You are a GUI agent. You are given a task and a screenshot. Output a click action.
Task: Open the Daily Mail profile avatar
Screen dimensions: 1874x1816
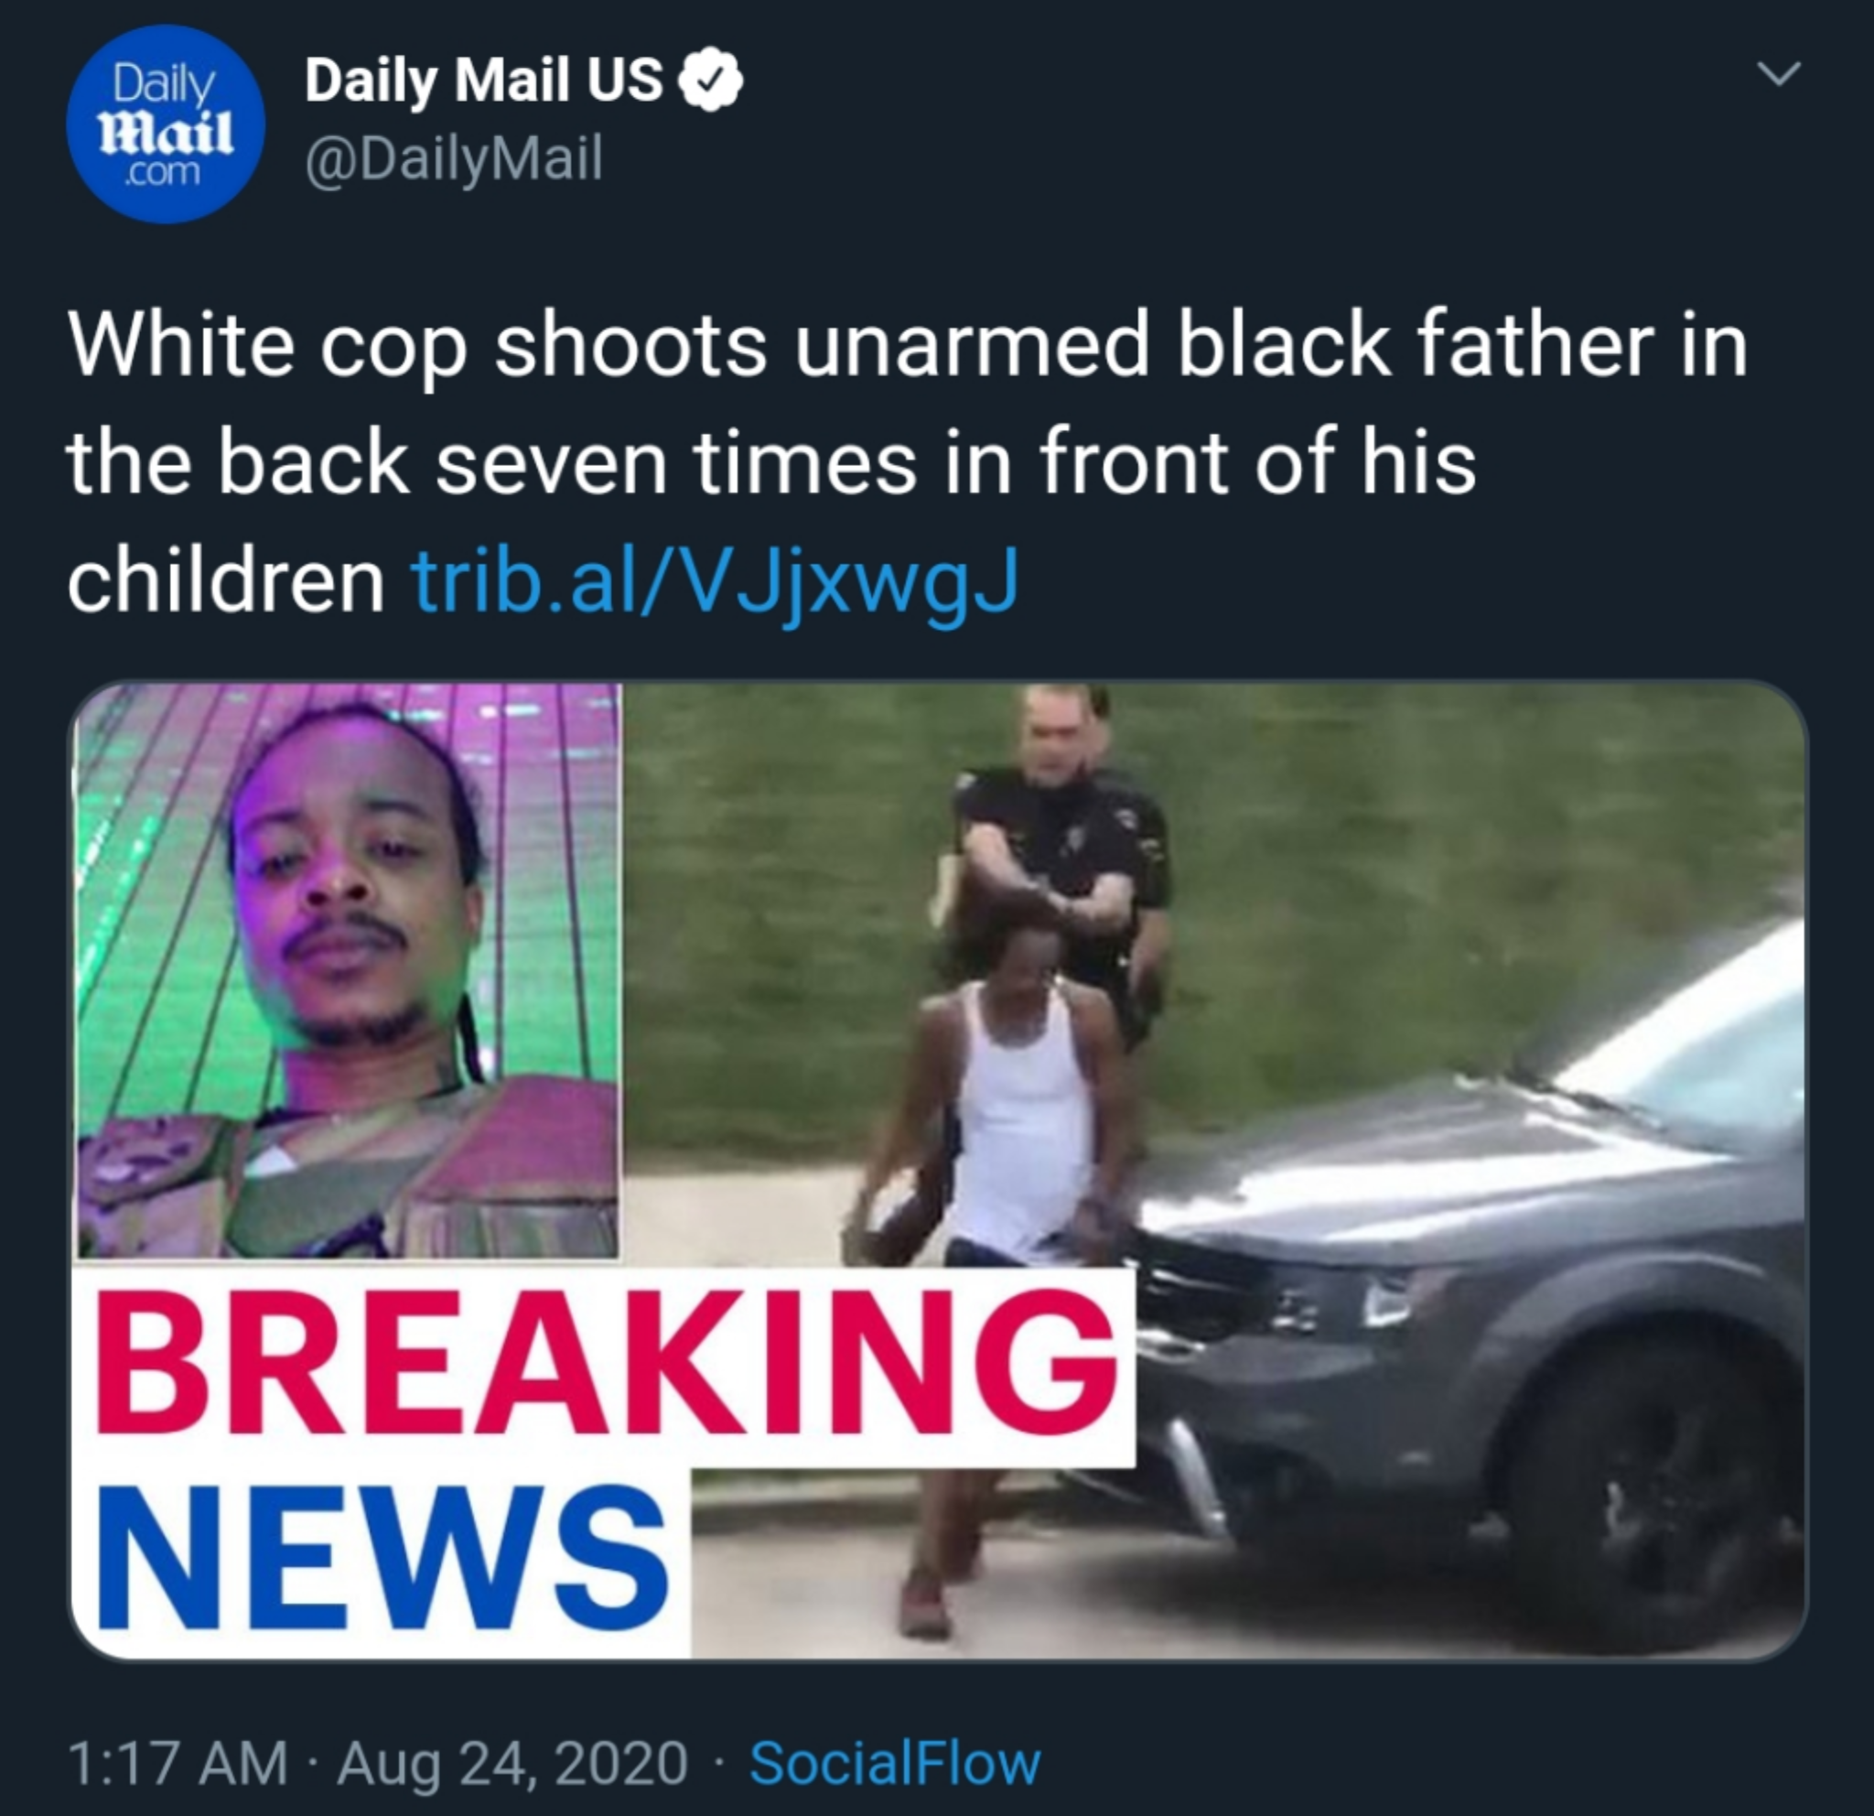166,124
